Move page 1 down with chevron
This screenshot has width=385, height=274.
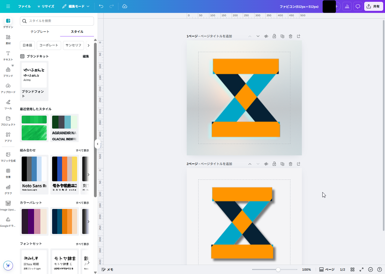(258, 36)
